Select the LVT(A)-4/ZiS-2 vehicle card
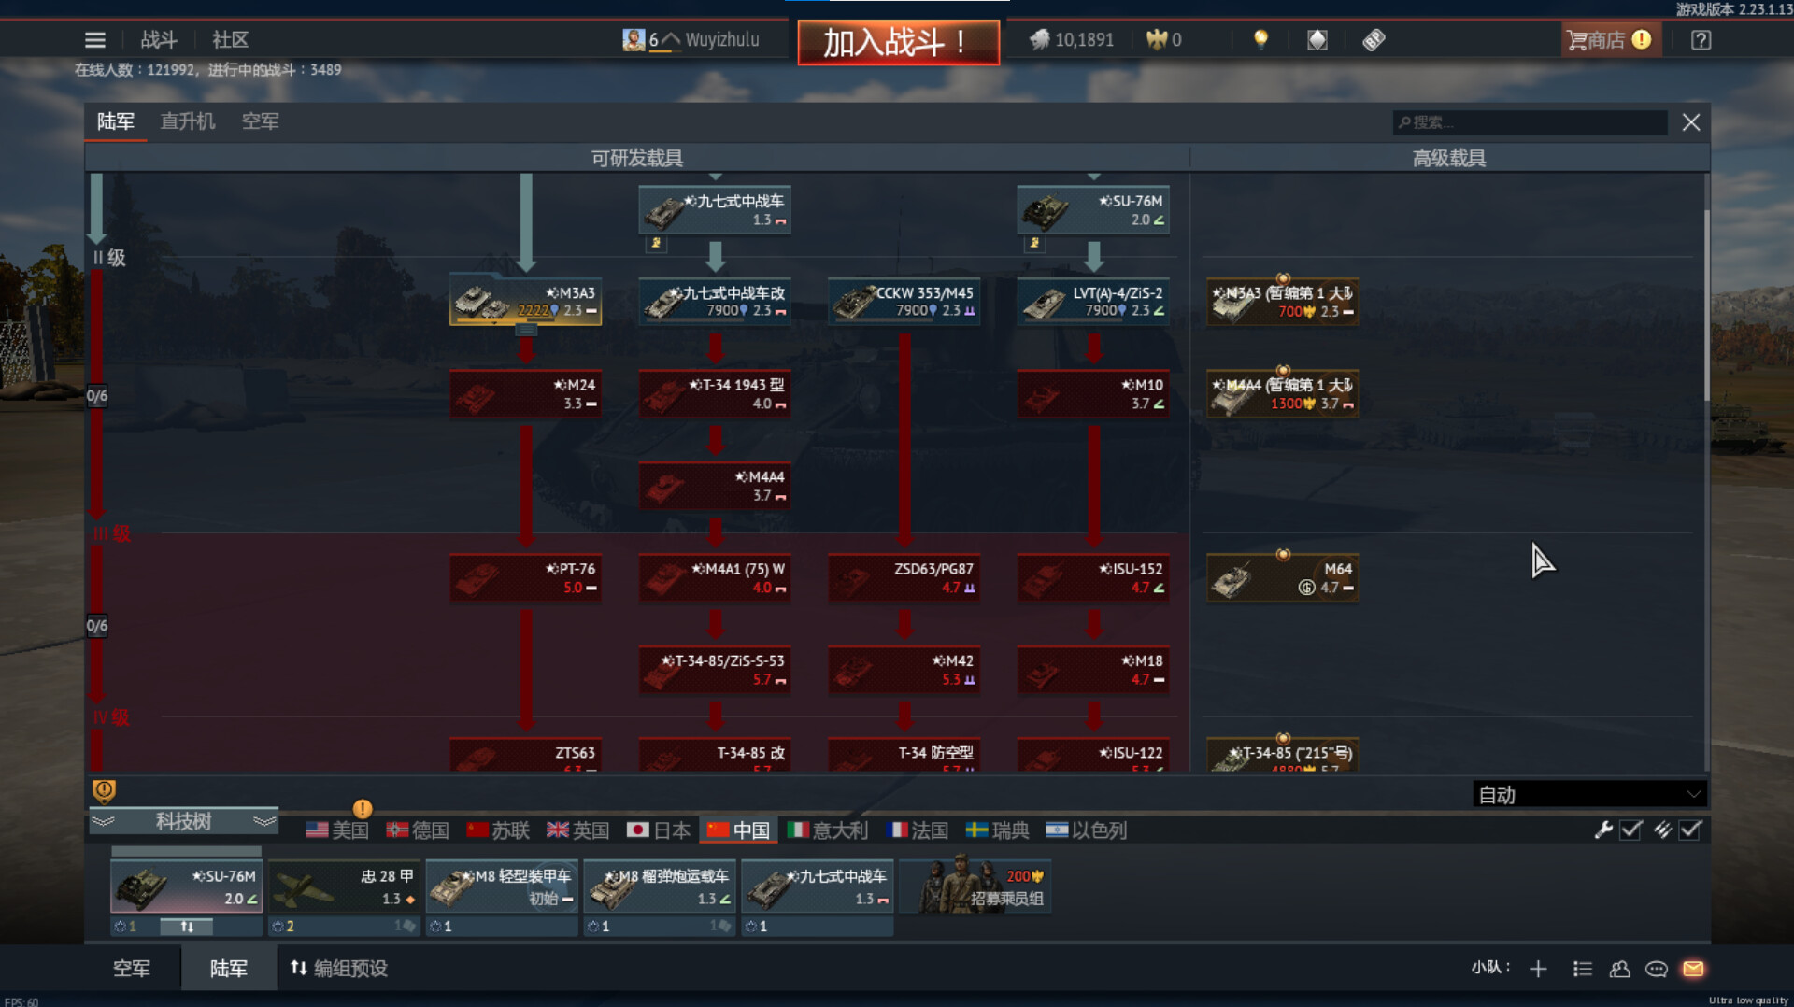1794x1007 pixels. (x=1093, y=301)
